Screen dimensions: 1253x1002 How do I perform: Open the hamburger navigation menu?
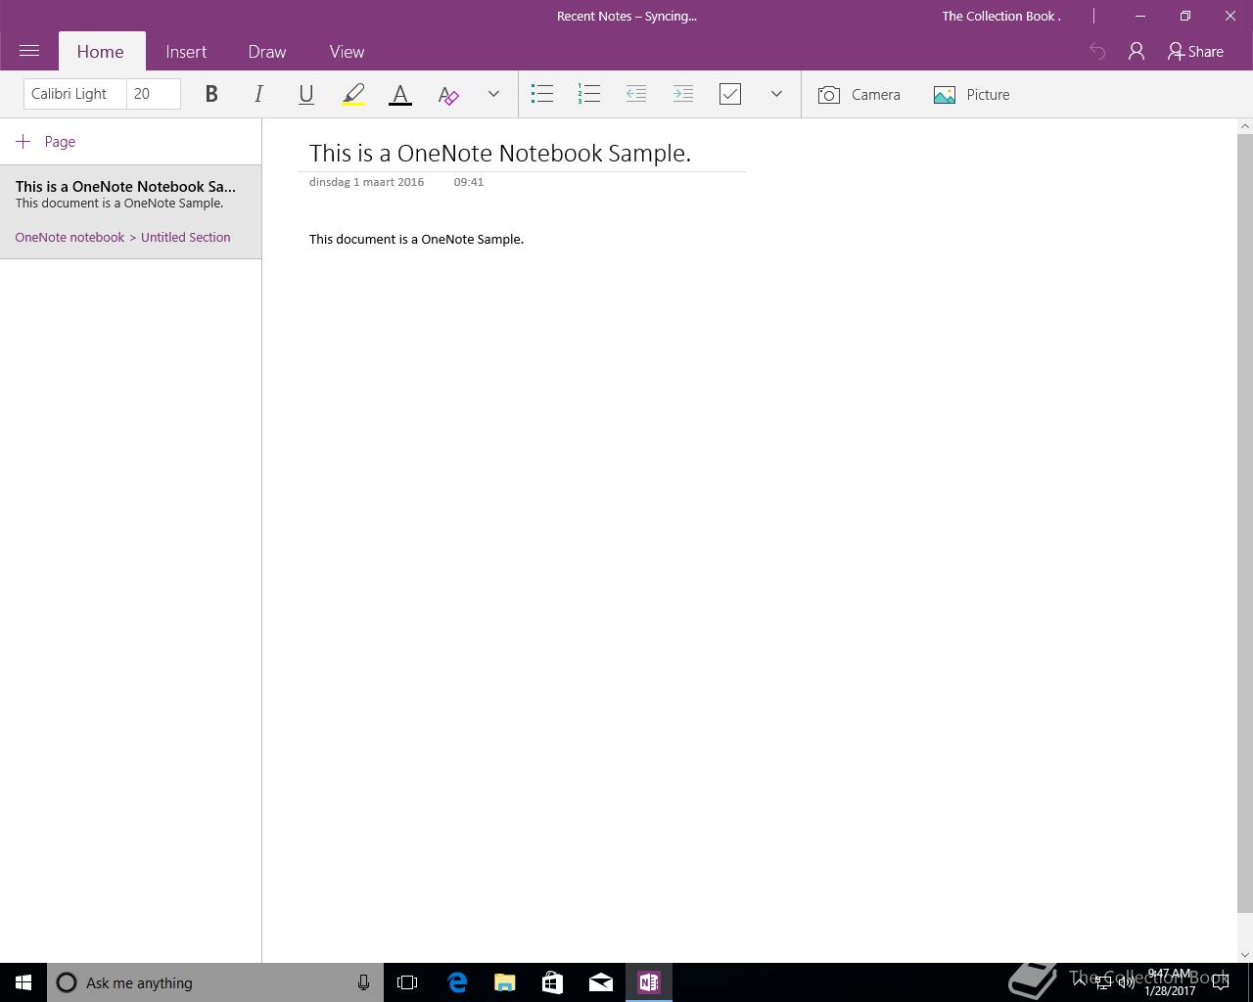point(29,51)
